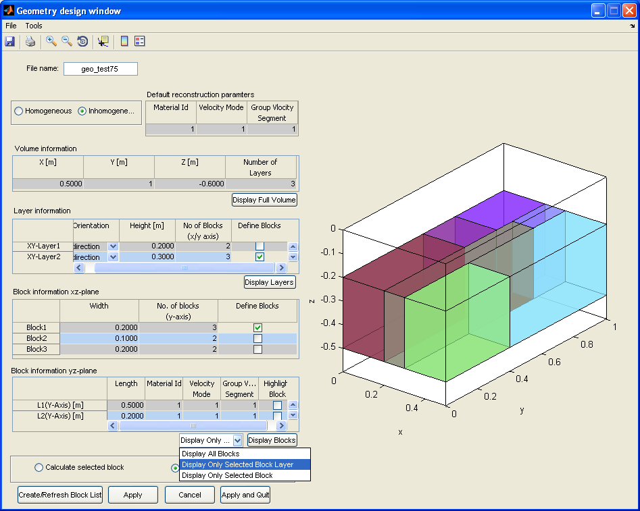Click Layer information scroll-down arrow
The image size is (640, 511).
click(x=293, y=257)
